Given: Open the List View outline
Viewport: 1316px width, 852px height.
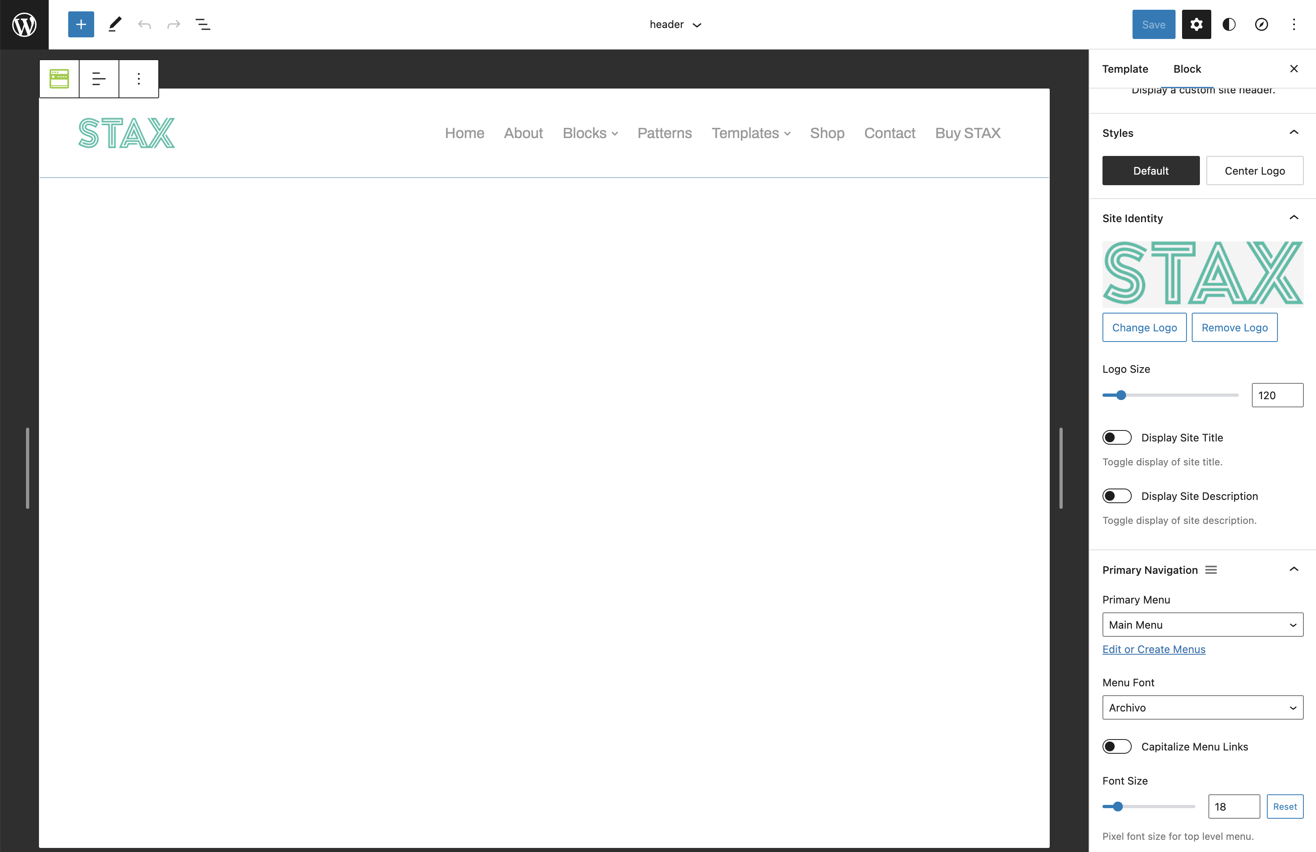Looking at the screenshot, I should pos(203,24).
